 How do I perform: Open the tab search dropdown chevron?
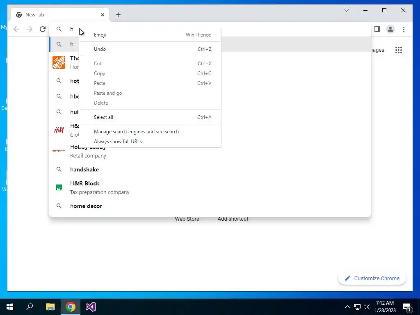click(x=346, y=10)
